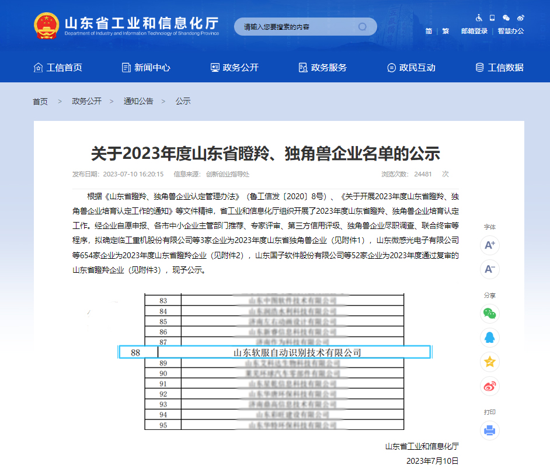Image resolution: width=550 pixels, height=472 pixels.
Task: Increase font size with A+ button
Action: click(x=489, y=245)
